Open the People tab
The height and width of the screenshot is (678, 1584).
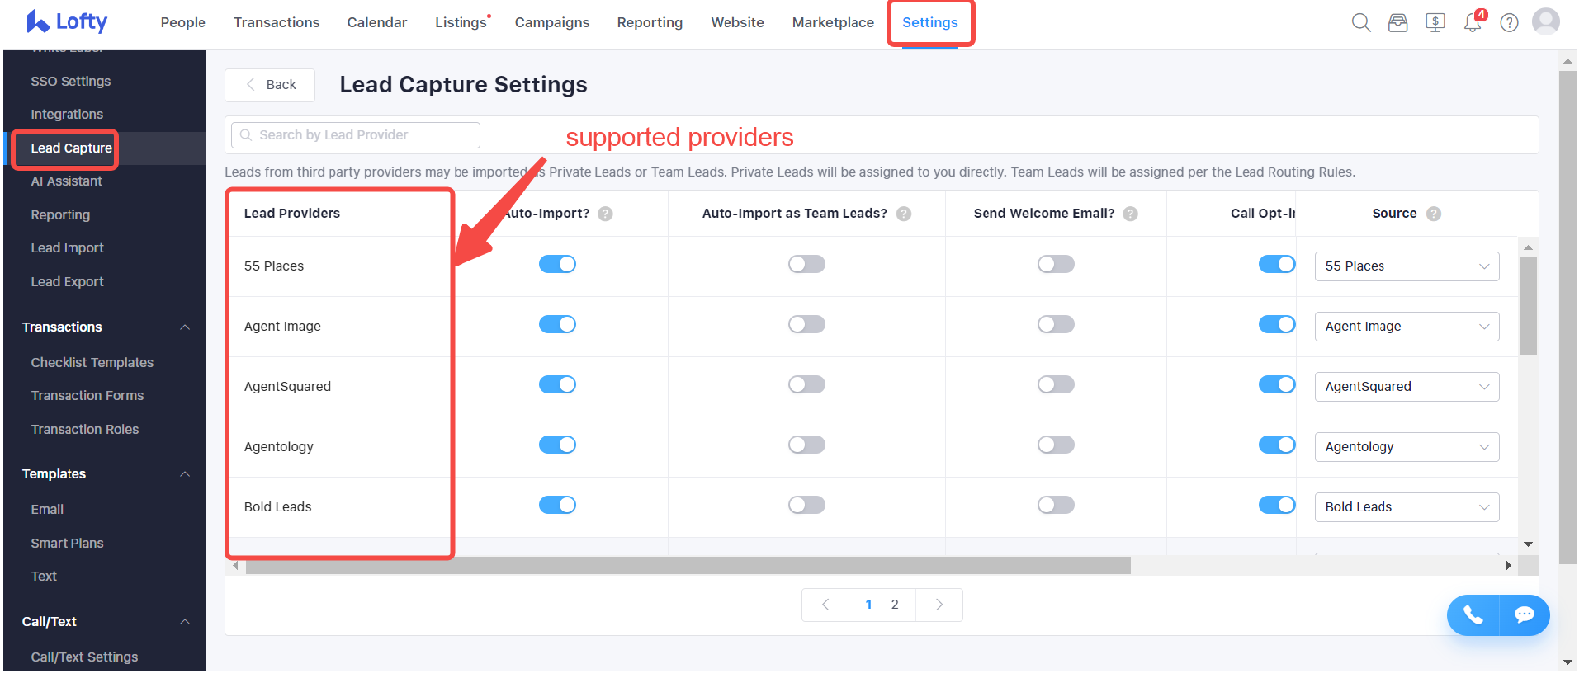tap(183, 23)
